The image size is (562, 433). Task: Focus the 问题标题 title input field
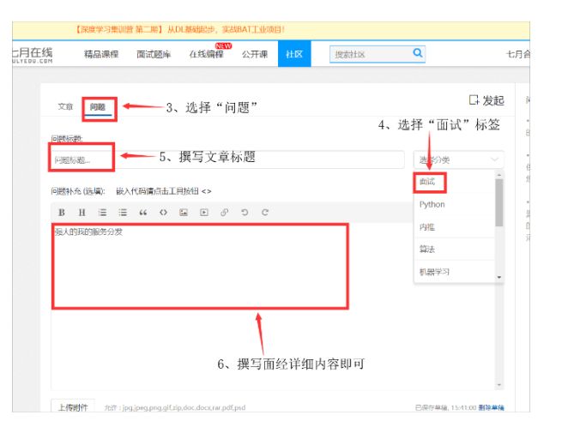pyautogui.click(x=228, y=159)
